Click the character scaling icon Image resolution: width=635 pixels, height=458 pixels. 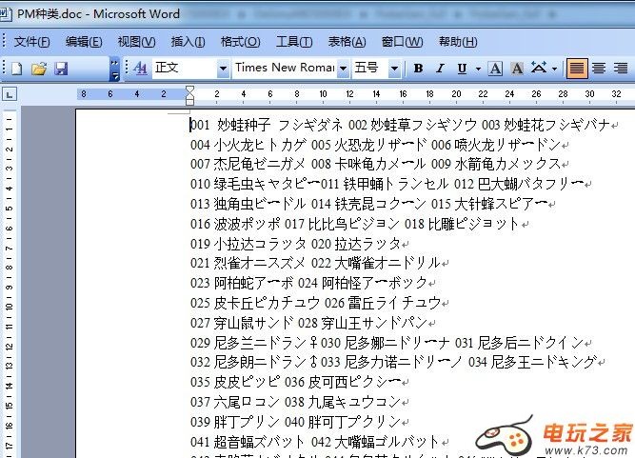[x=540, y=69]
